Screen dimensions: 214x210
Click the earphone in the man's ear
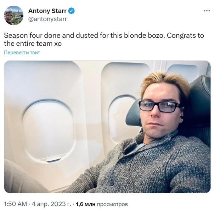coord(181,117)
